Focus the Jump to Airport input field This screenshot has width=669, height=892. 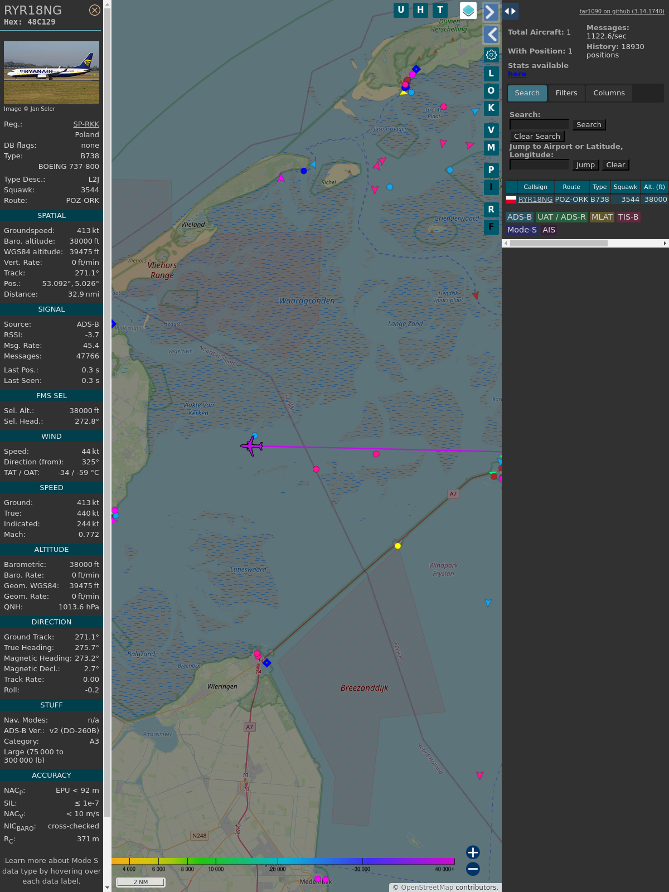pos(539,165)
